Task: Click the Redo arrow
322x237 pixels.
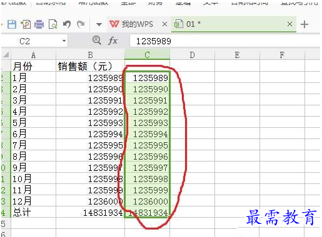Action: click(81, 24)
